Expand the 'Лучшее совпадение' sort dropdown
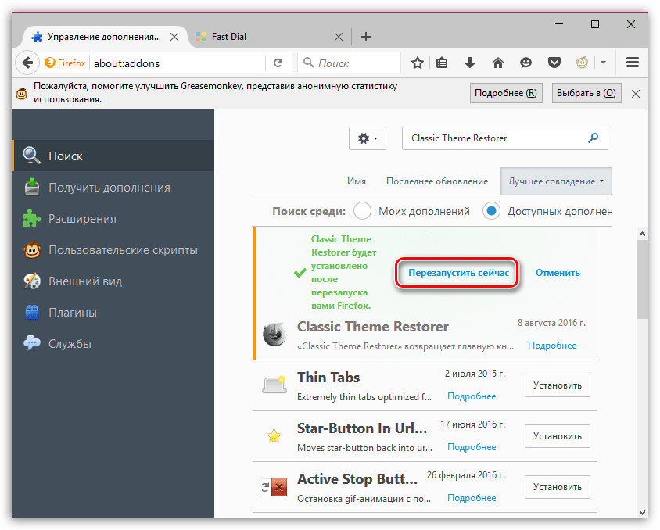660x530 pixels. [555, 181]
